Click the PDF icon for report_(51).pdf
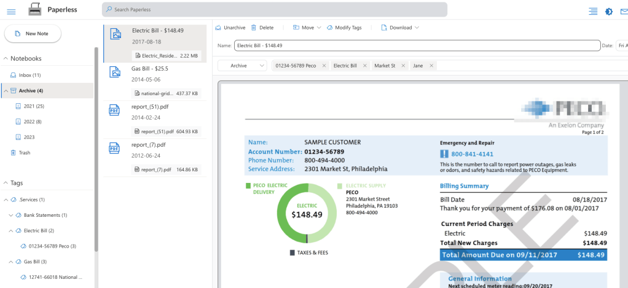Viewport: 628px width, 288px height. 114,110
